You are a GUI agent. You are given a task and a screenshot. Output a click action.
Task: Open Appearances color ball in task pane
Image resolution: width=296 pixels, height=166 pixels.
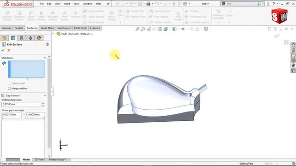click(293, 65)
